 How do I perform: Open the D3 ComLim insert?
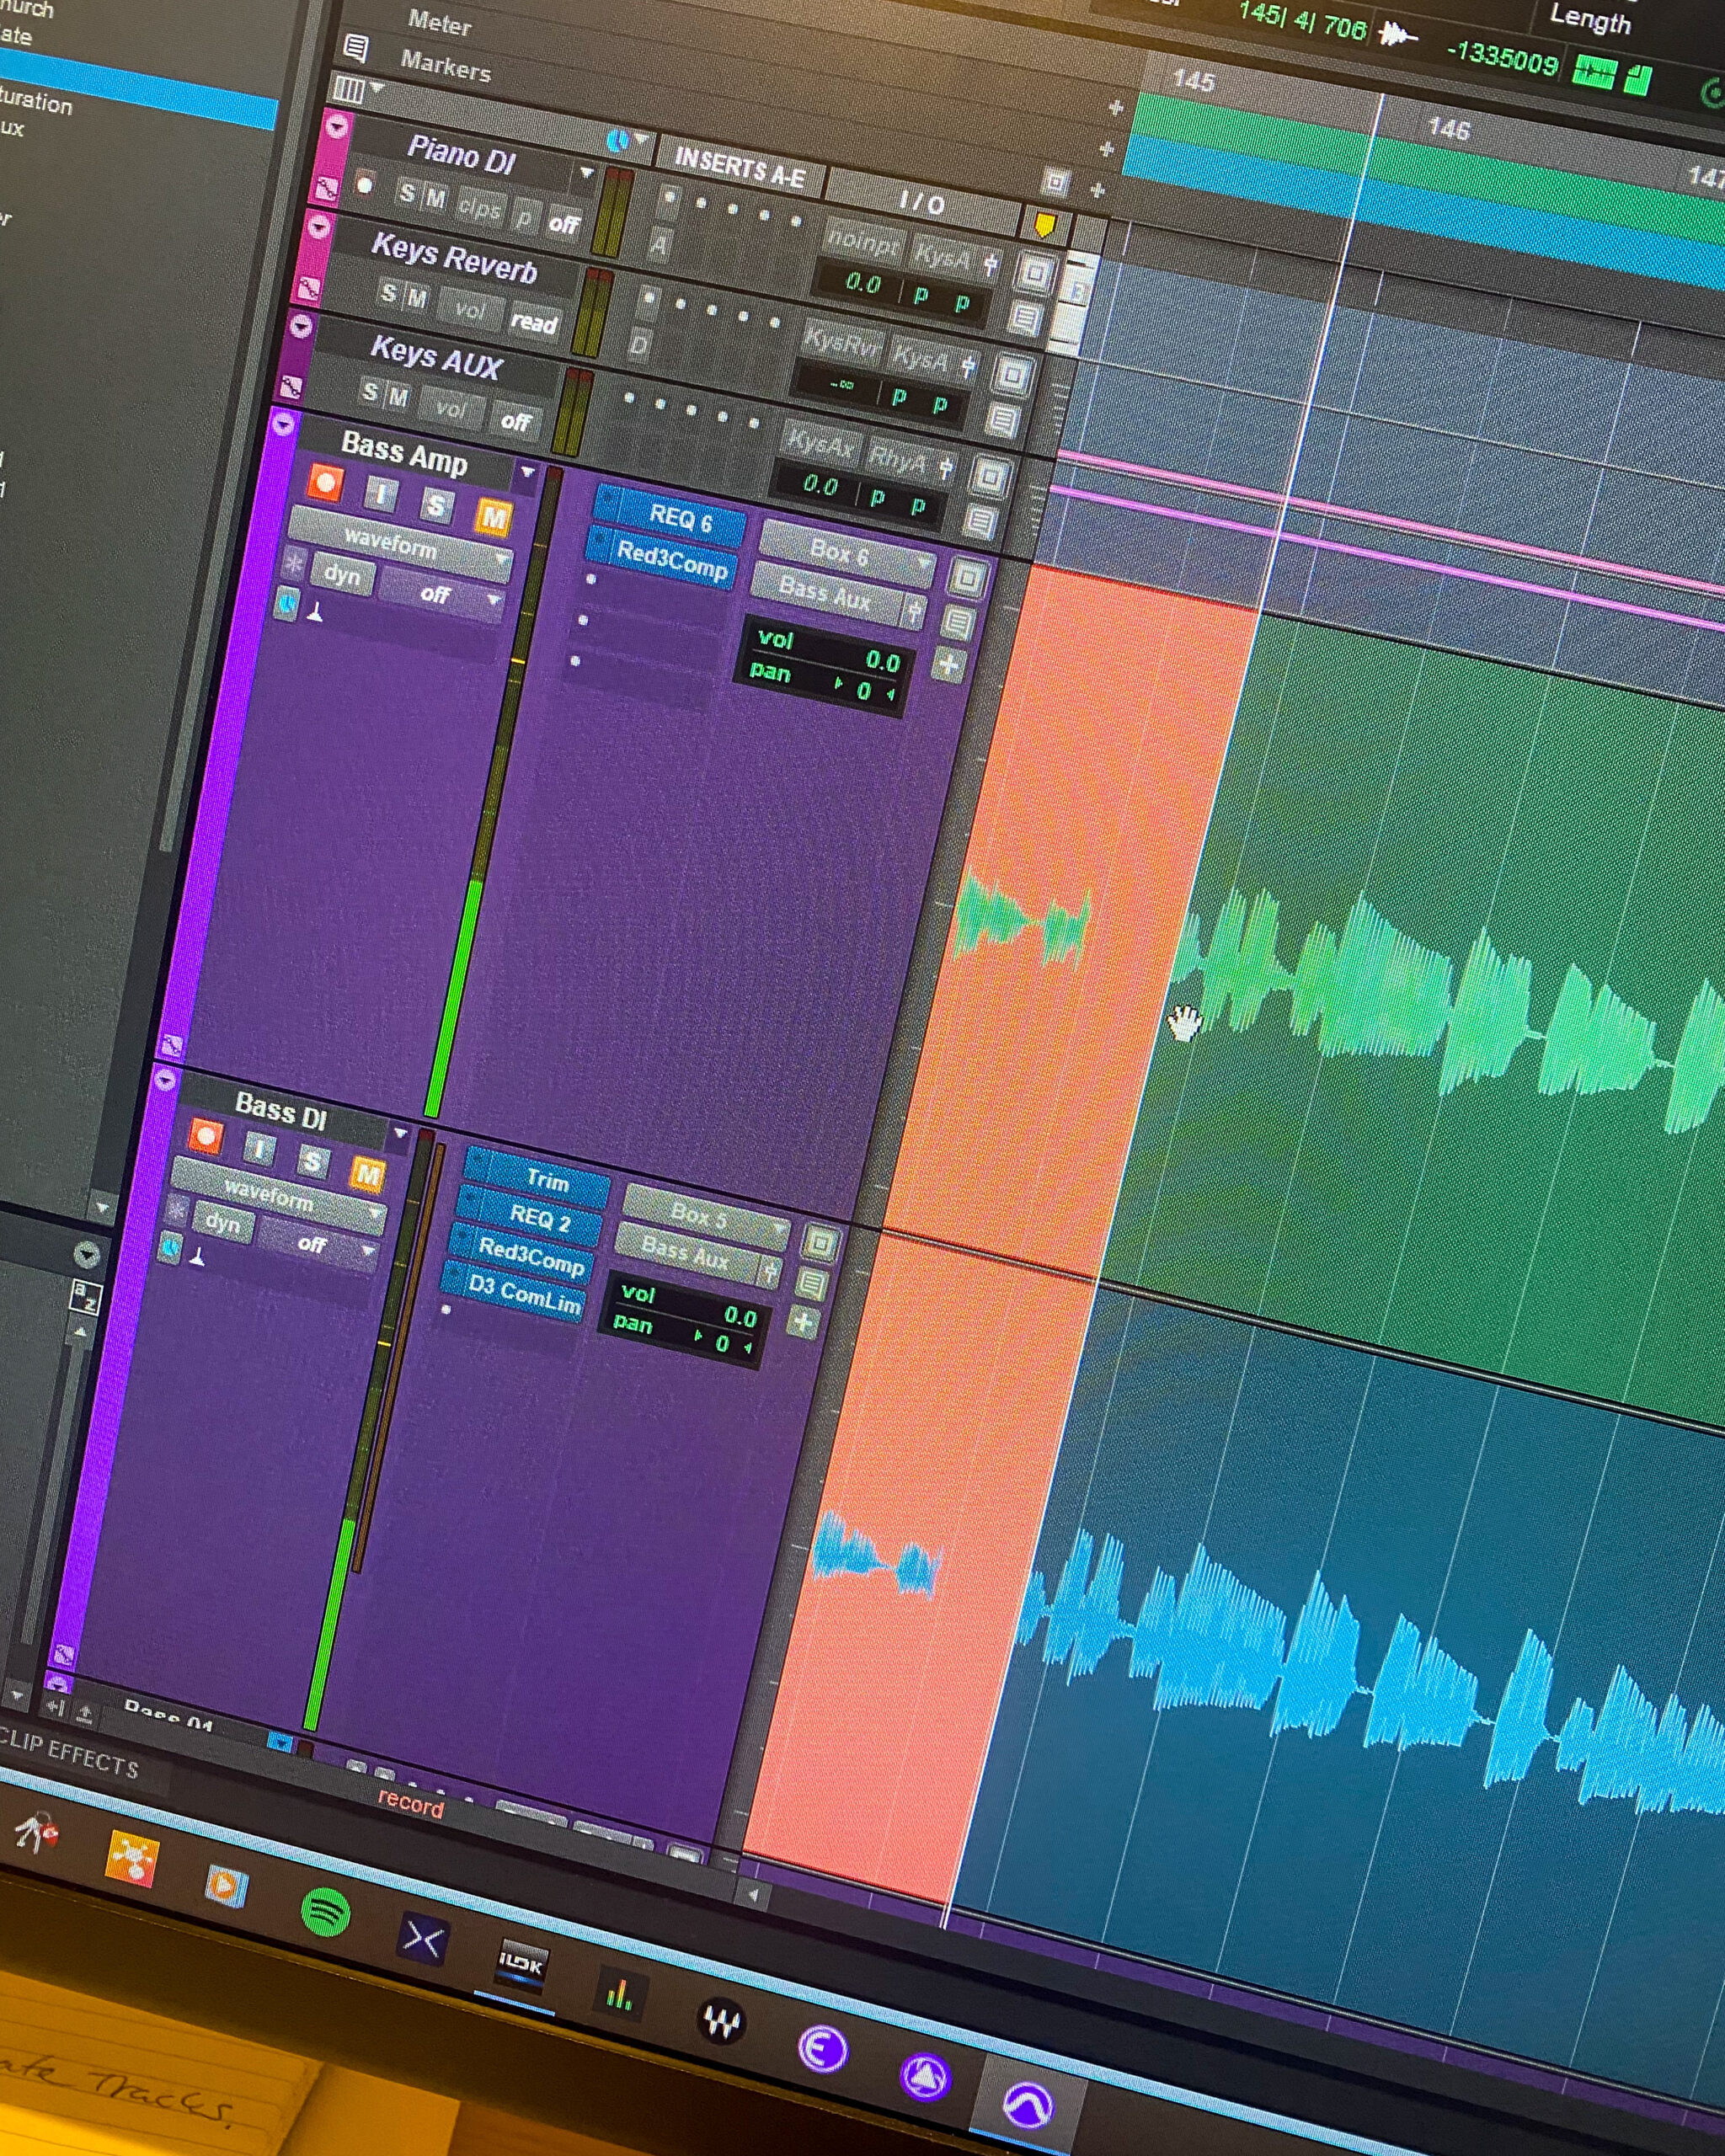(523, 1295)
